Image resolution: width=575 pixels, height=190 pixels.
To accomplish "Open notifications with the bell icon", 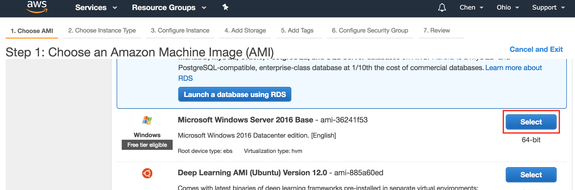I will coord(442,7).
